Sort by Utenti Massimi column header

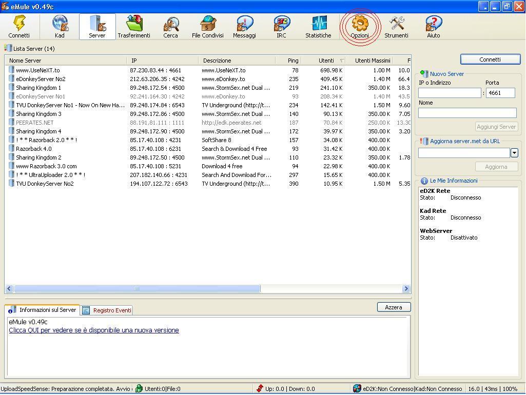click(369, 61)
